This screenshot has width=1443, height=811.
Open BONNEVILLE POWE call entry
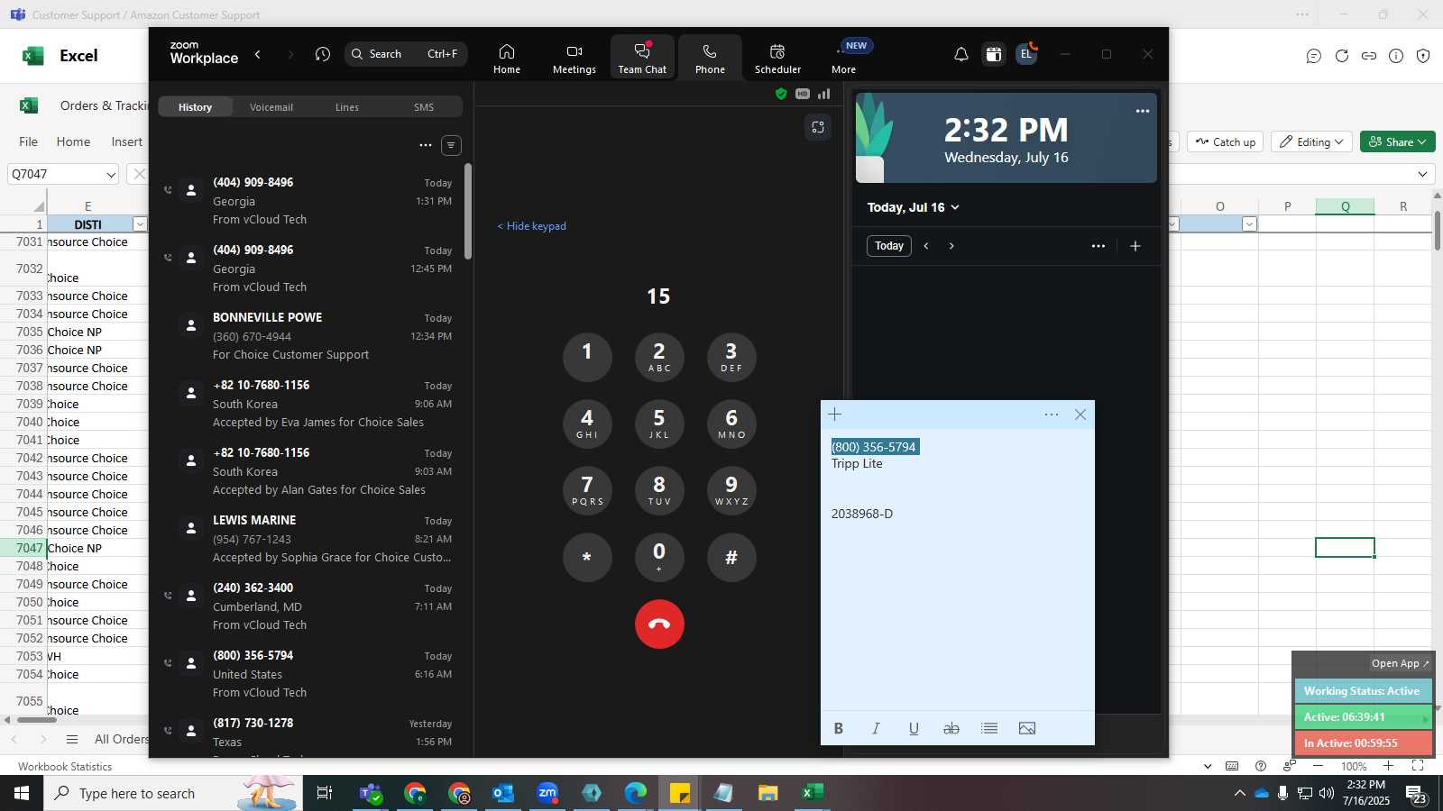tap(309, 336)
